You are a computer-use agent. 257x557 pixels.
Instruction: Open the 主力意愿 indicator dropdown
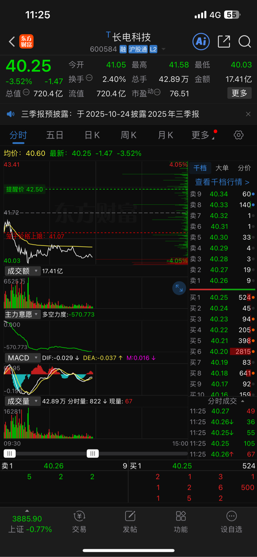[x=22, y=314]
